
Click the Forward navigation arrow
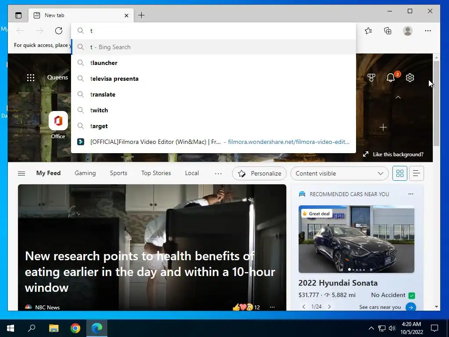[x=39, y=31]
